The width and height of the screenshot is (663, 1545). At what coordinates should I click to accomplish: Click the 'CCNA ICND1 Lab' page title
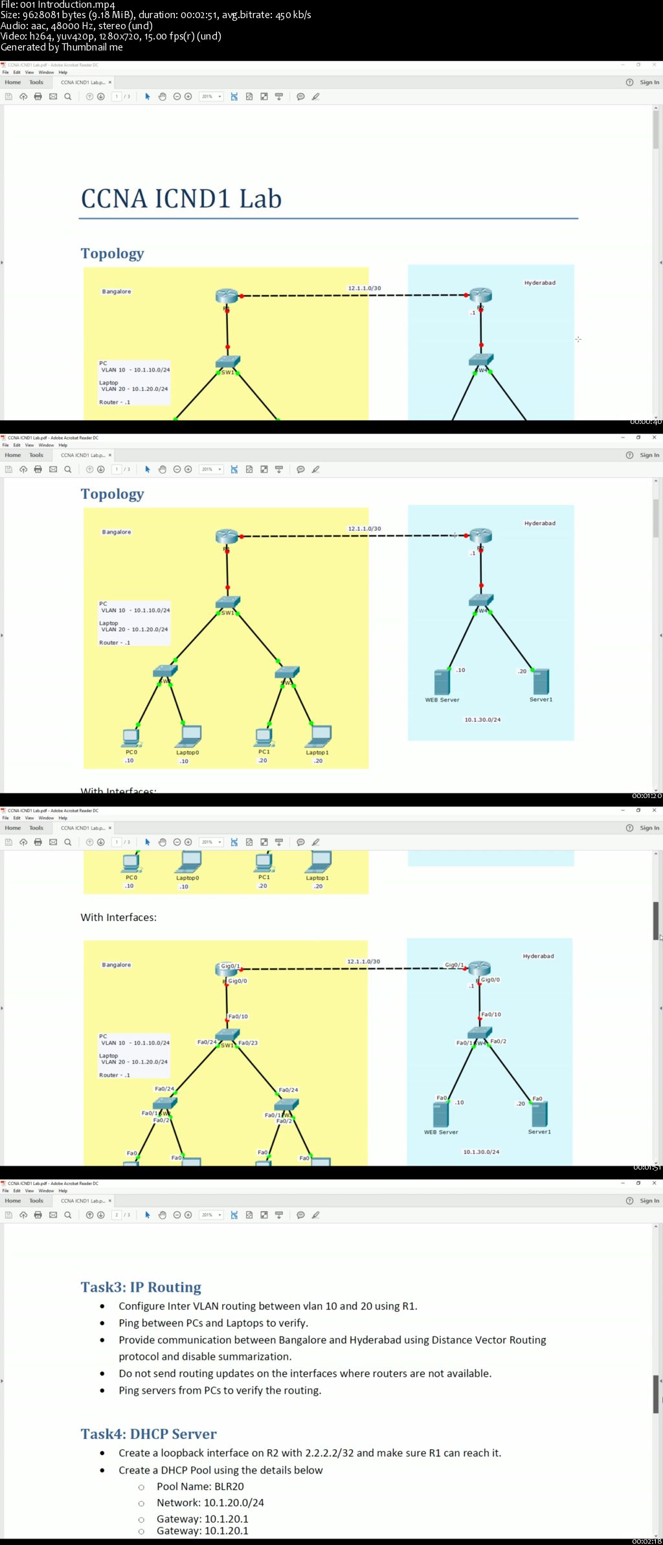pyautogui.click(x=181, y=199)
